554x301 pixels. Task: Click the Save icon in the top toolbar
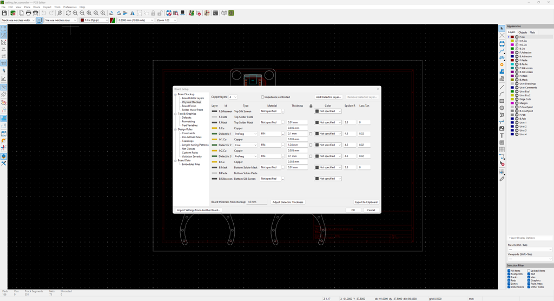[4, 13]
